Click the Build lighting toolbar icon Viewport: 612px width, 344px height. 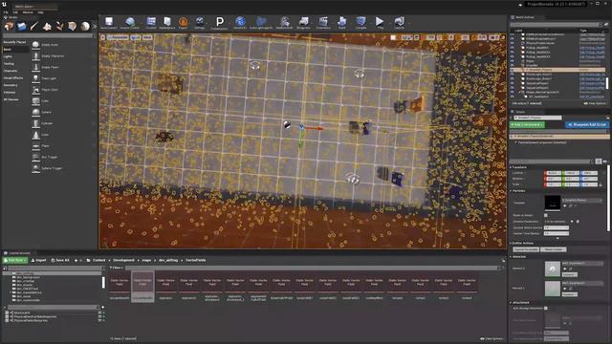(x=342, y=23)
